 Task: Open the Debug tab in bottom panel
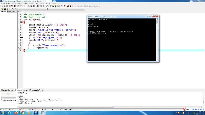click(x=26, y=90)
